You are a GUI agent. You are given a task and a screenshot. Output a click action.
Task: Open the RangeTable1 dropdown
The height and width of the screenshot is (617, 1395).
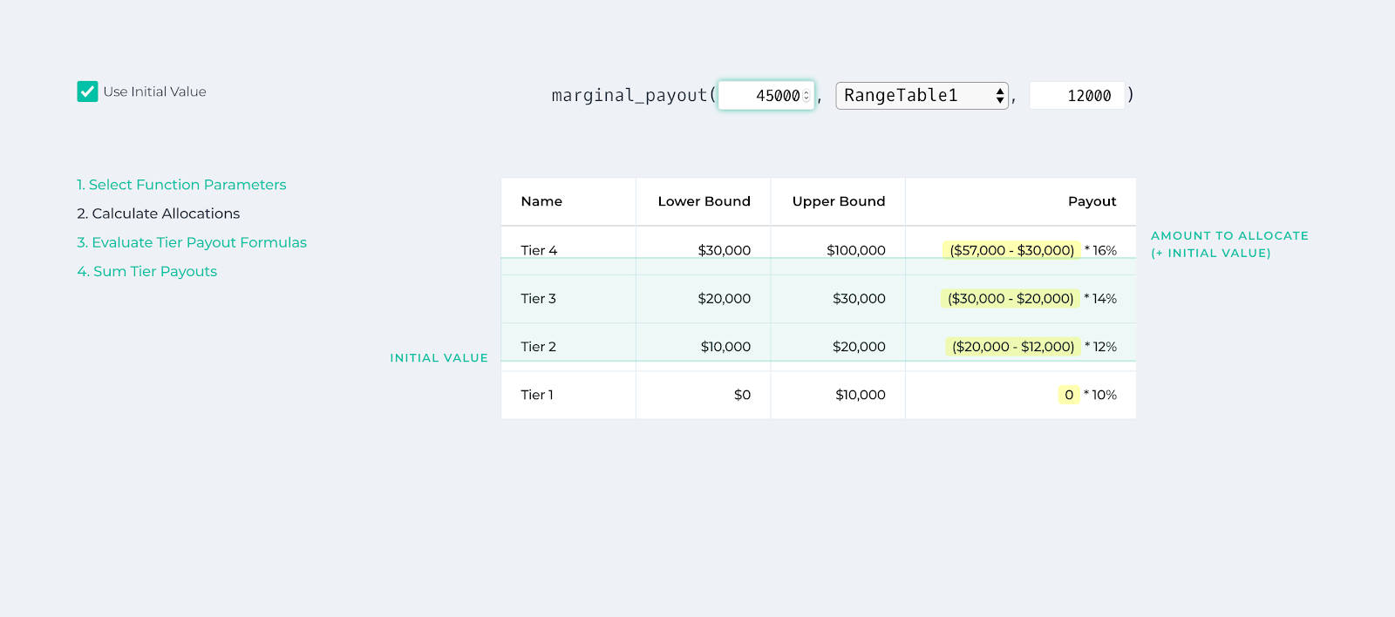[922, 96]
